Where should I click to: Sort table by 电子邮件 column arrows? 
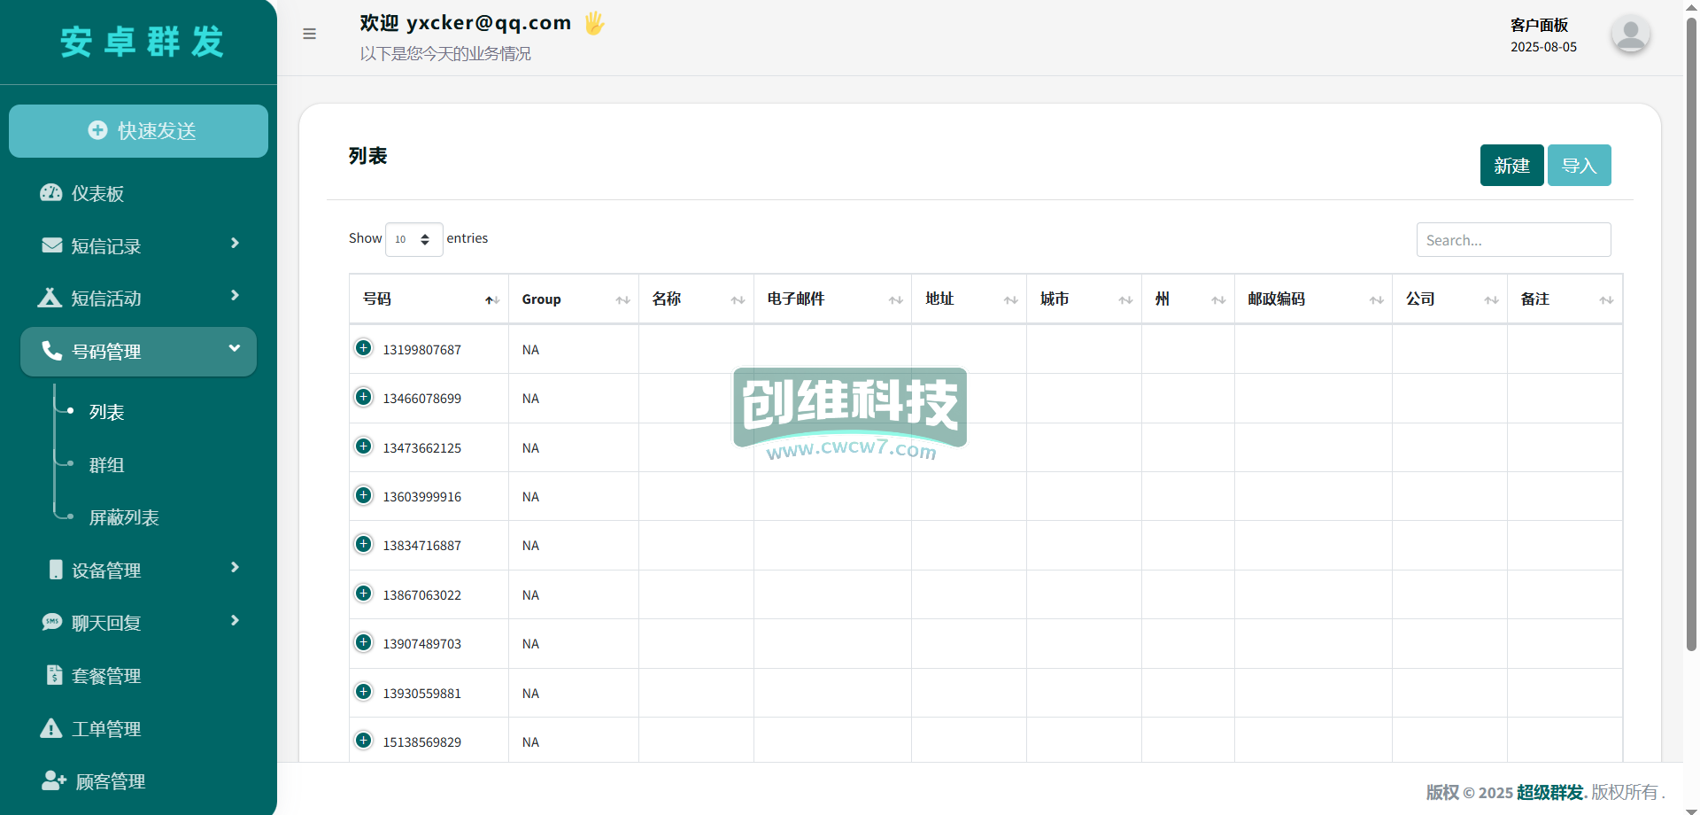pyautogui.click(x=895, y=300)
